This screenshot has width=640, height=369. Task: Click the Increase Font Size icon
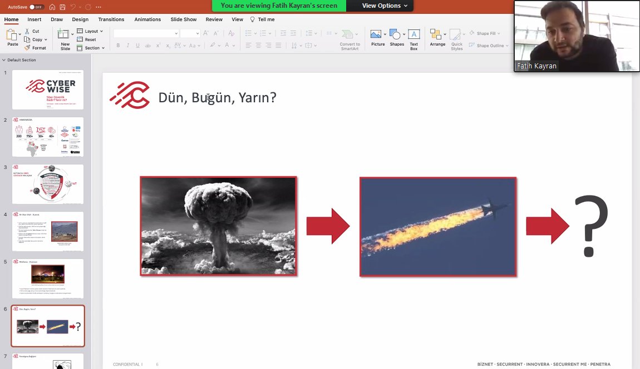coord(206,33)
